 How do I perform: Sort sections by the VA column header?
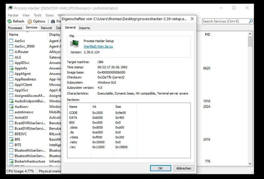(x=102, y=107)
